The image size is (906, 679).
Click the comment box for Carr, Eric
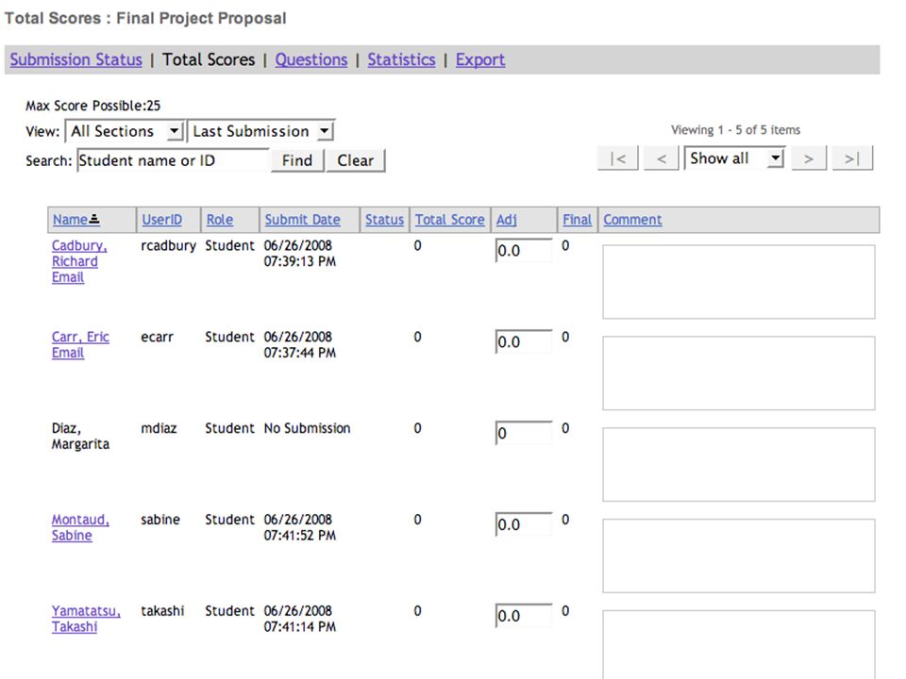click(738, 373)
